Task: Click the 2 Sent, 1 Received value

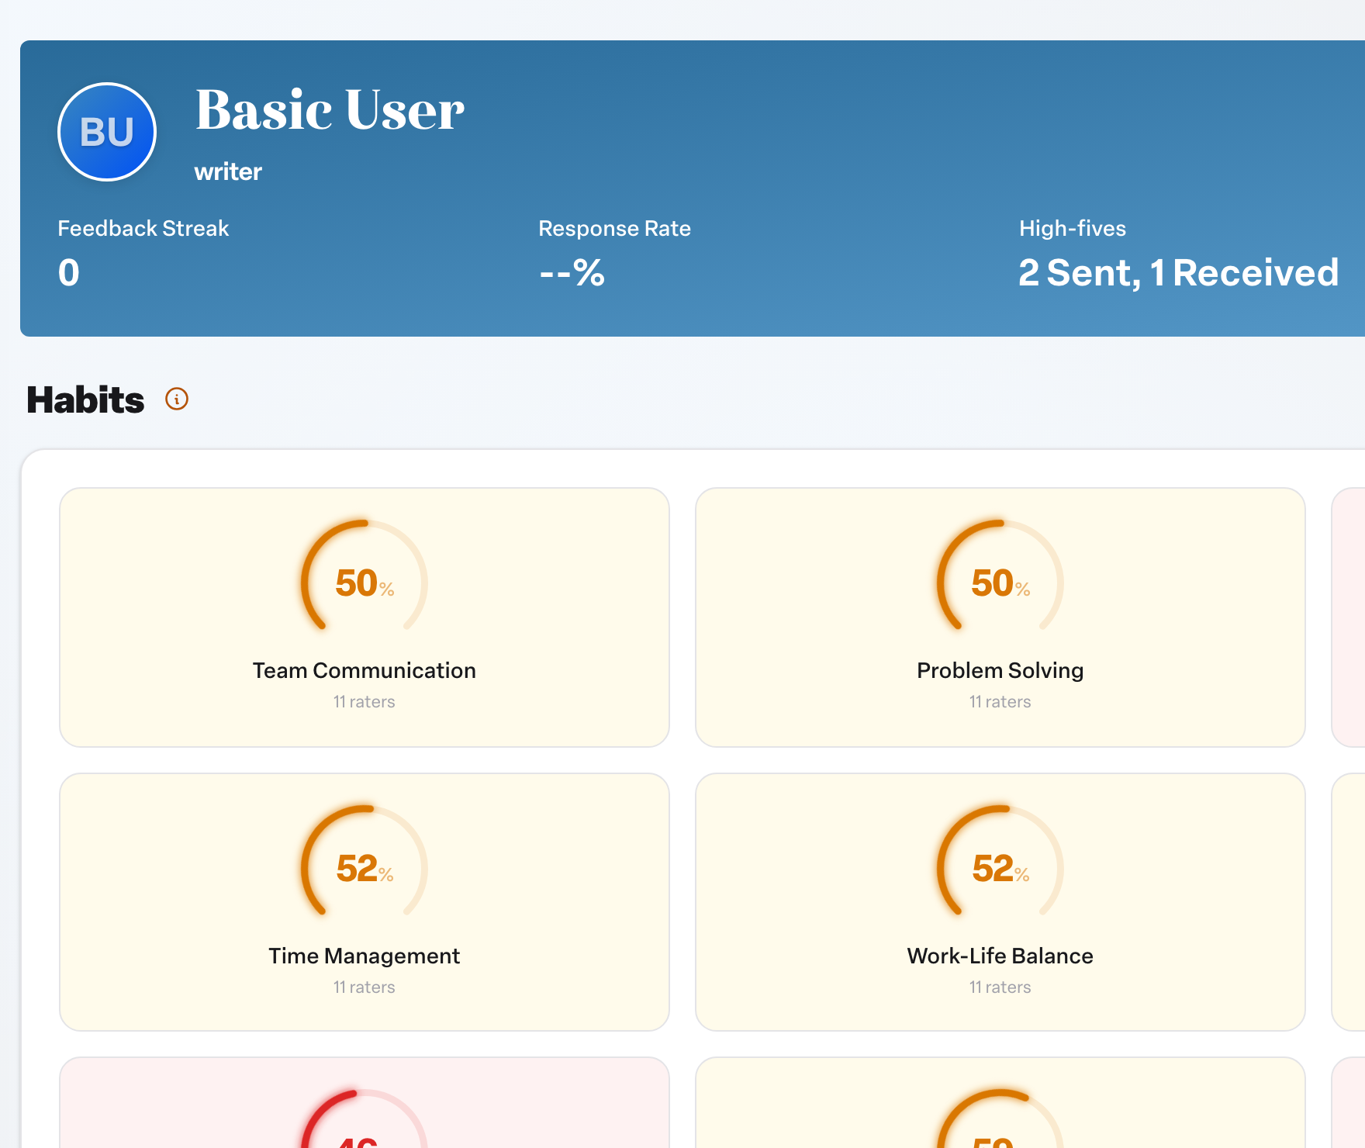Action: (x=1179, y=273)
